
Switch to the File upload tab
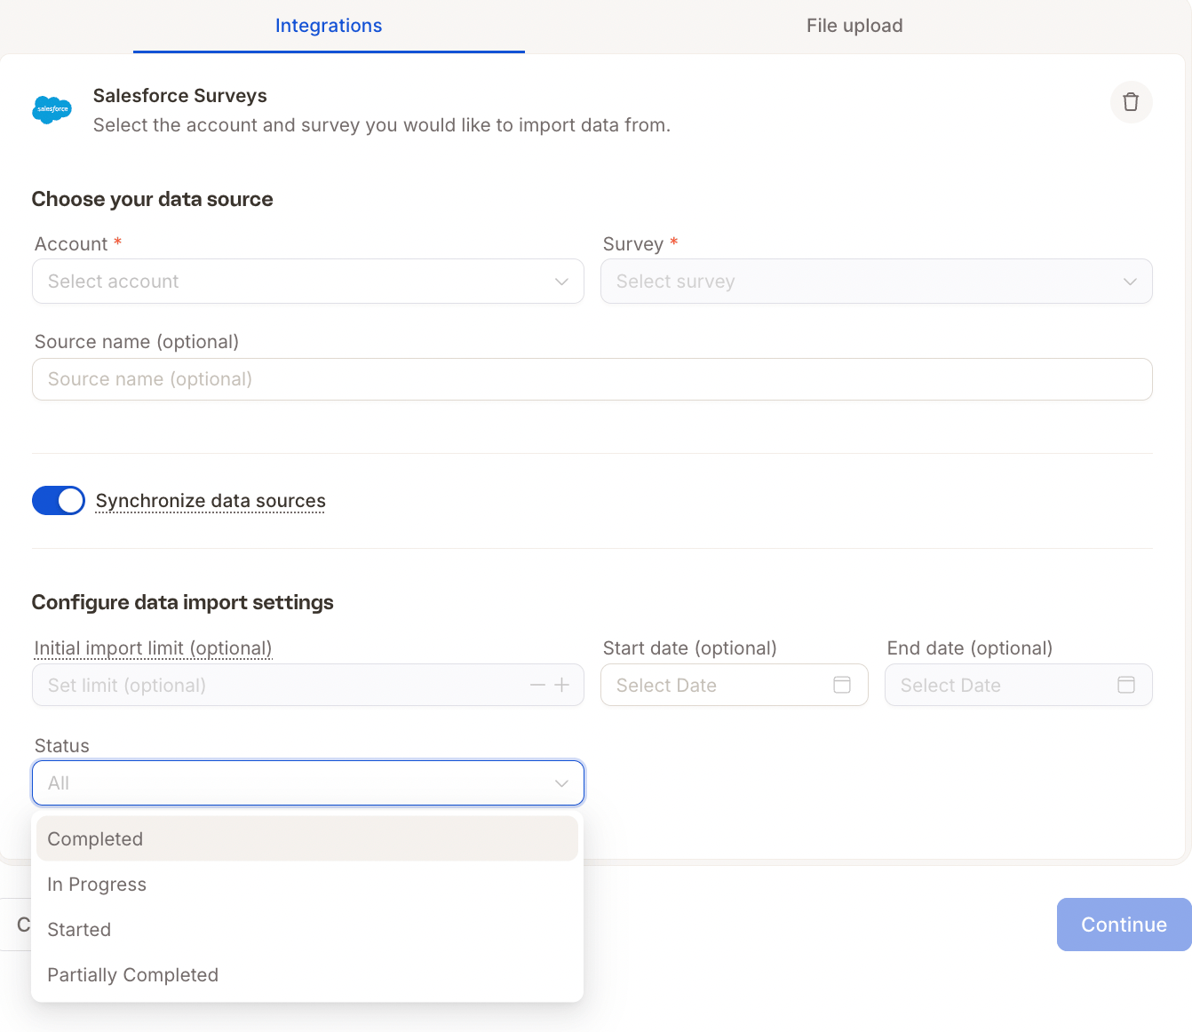(854, 26)
